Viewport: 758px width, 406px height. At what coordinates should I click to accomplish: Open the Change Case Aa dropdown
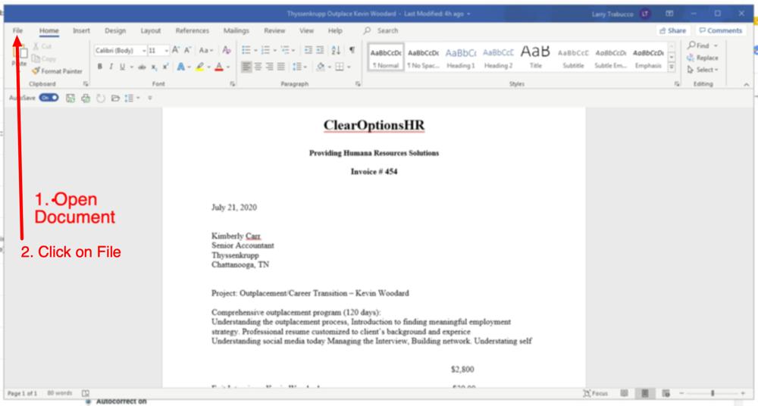[x=206, y=50]
